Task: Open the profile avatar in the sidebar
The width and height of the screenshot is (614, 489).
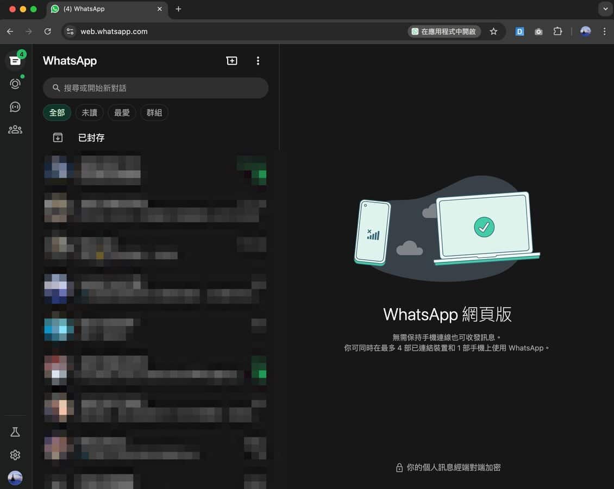Action: tap(15, 478)
